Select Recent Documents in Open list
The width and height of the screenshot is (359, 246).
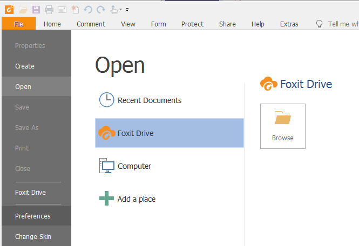(x=149, y=100)
